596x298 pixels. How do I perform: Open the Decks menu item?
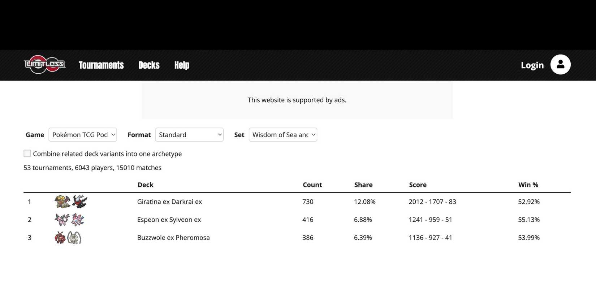(x=149, y=65)
